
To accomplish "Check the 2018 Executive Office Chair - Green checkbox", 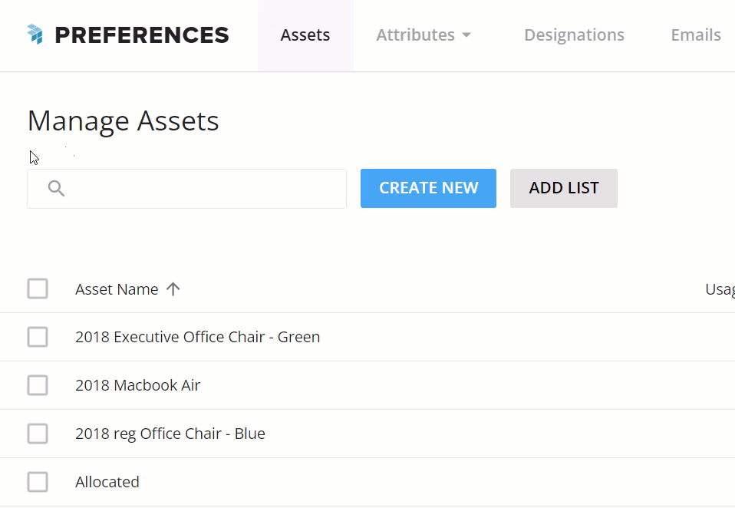I will click(x=38, y=337).
